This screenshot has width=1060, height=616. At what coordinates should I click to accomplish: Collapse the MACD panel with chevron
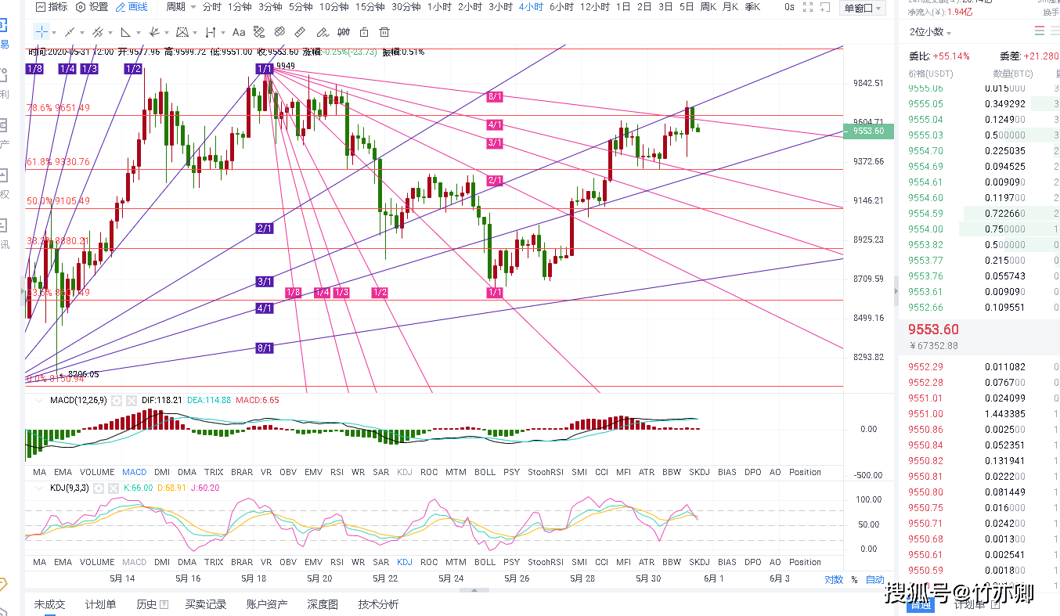(x=37, y=400)
